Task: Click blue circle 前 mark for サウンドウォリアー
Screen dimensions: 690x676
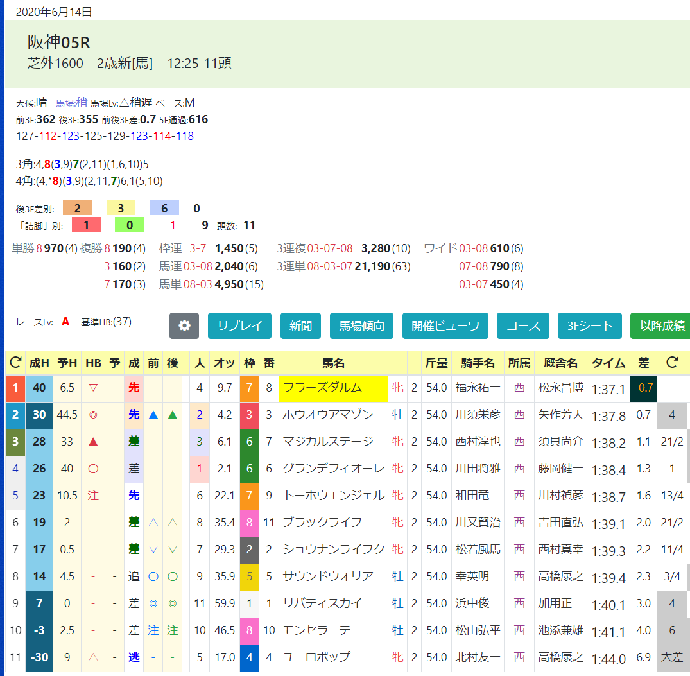Action: (153, 576)
